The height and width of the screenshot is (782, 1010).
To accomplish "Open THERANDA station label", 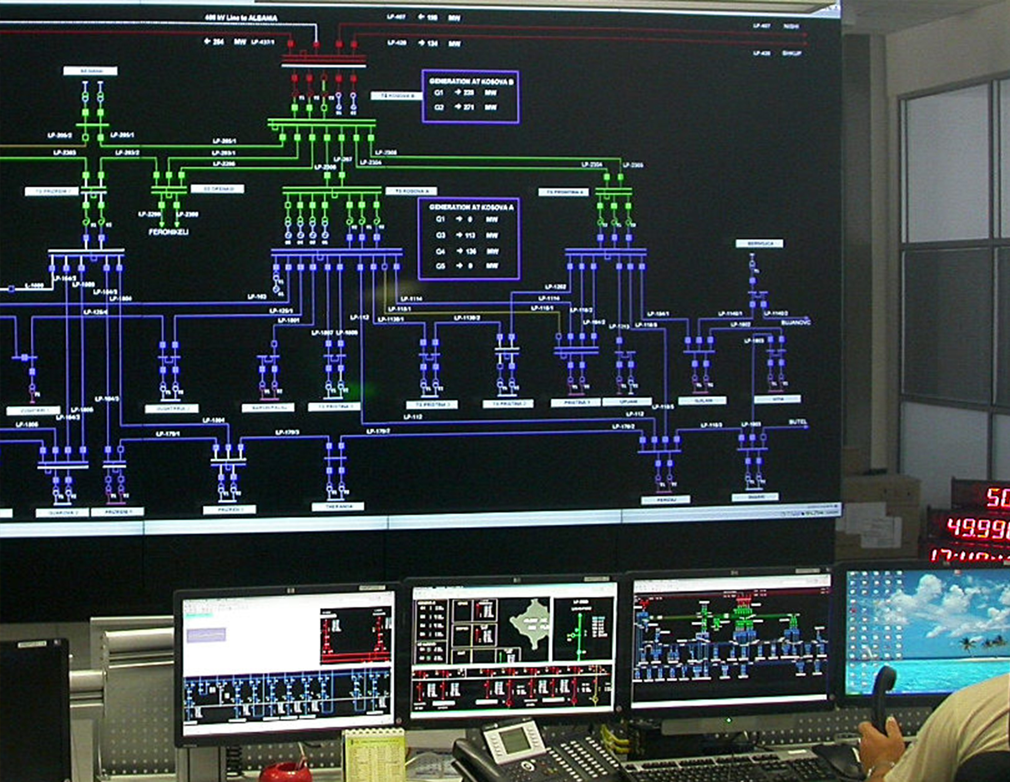I will pyautogui.click(x=338, y=507).
